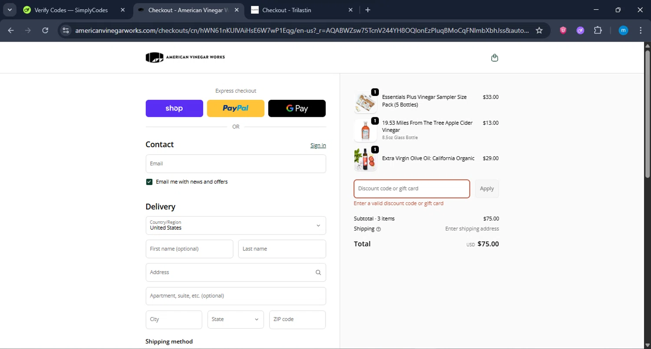
Task: Close the Checkout Trilastin tab
Action: coord(351,10)
